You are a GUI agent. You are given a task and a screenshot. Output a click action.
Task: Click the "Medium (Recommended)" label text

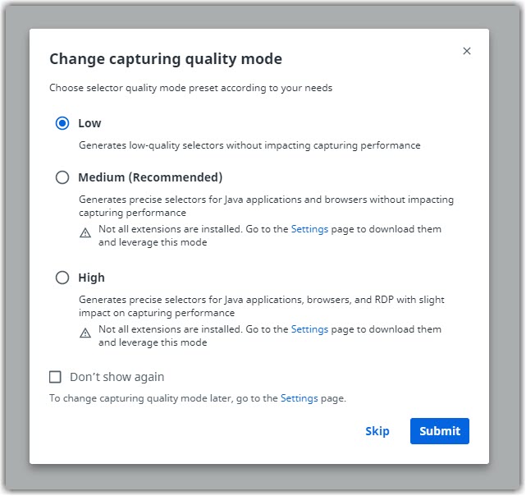coord(150,177)
